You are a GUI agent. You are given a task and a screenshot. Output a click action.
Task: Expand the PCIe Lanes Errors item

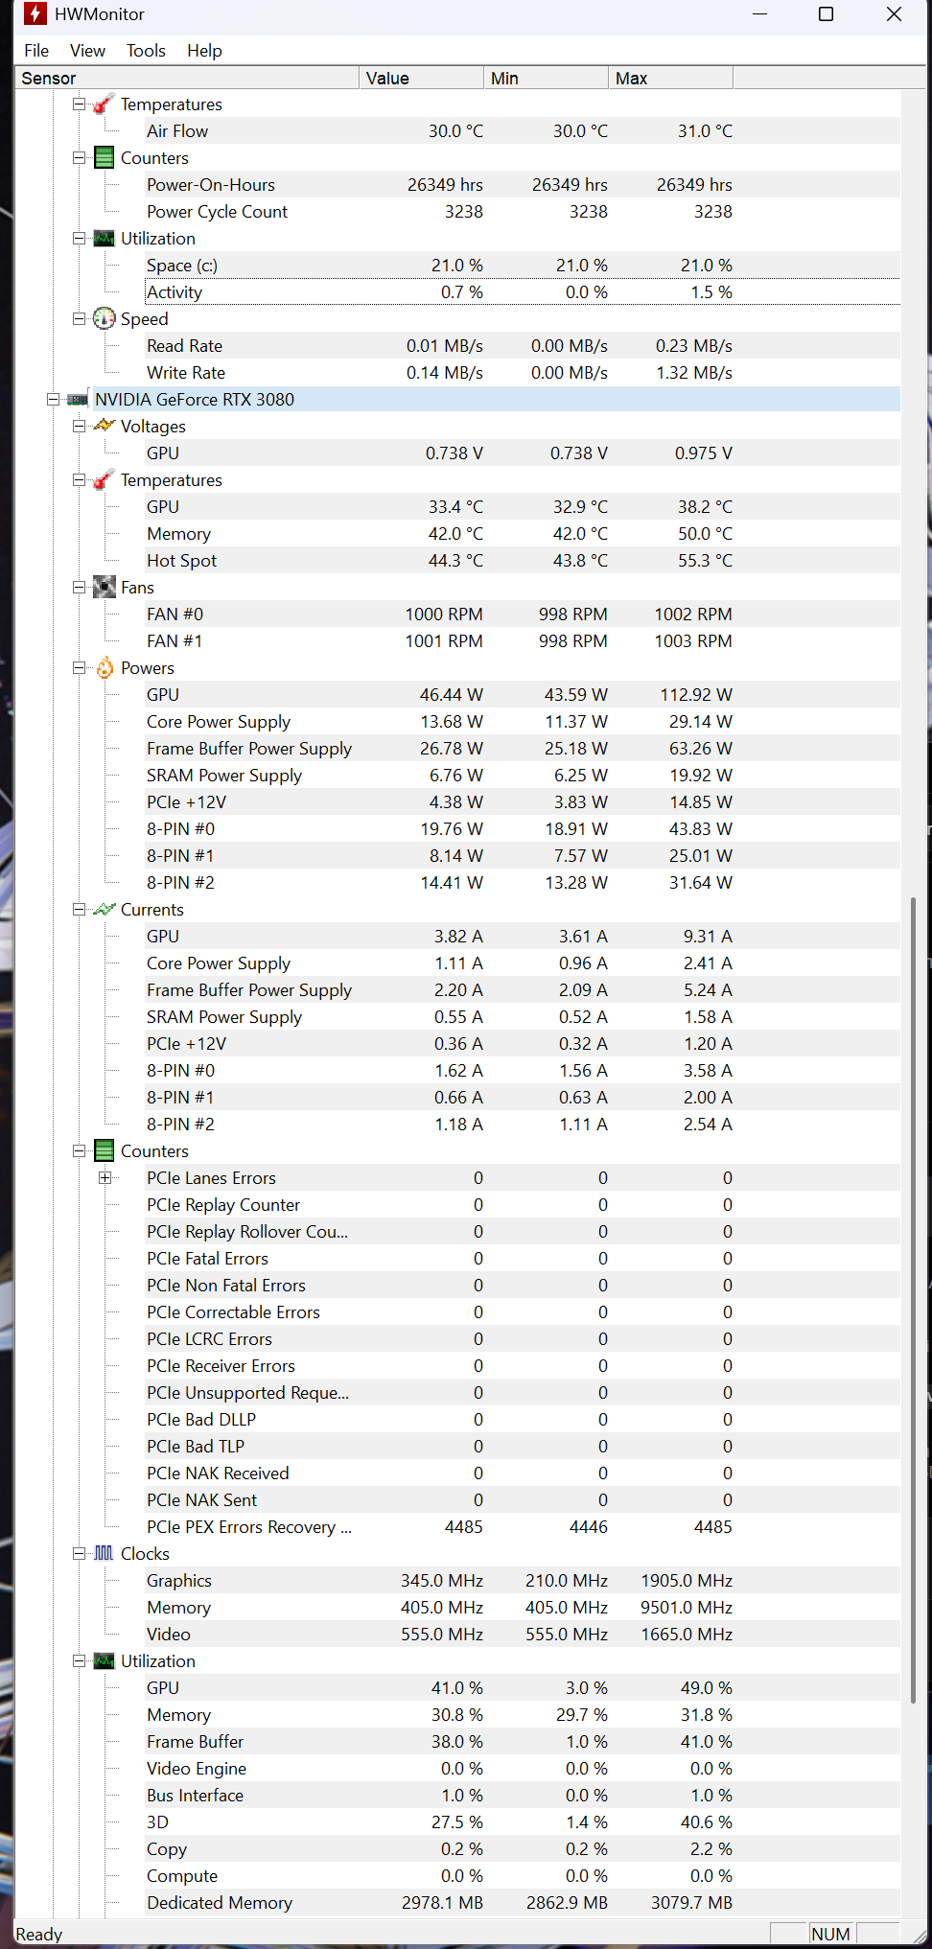[x=105, y=1178]
